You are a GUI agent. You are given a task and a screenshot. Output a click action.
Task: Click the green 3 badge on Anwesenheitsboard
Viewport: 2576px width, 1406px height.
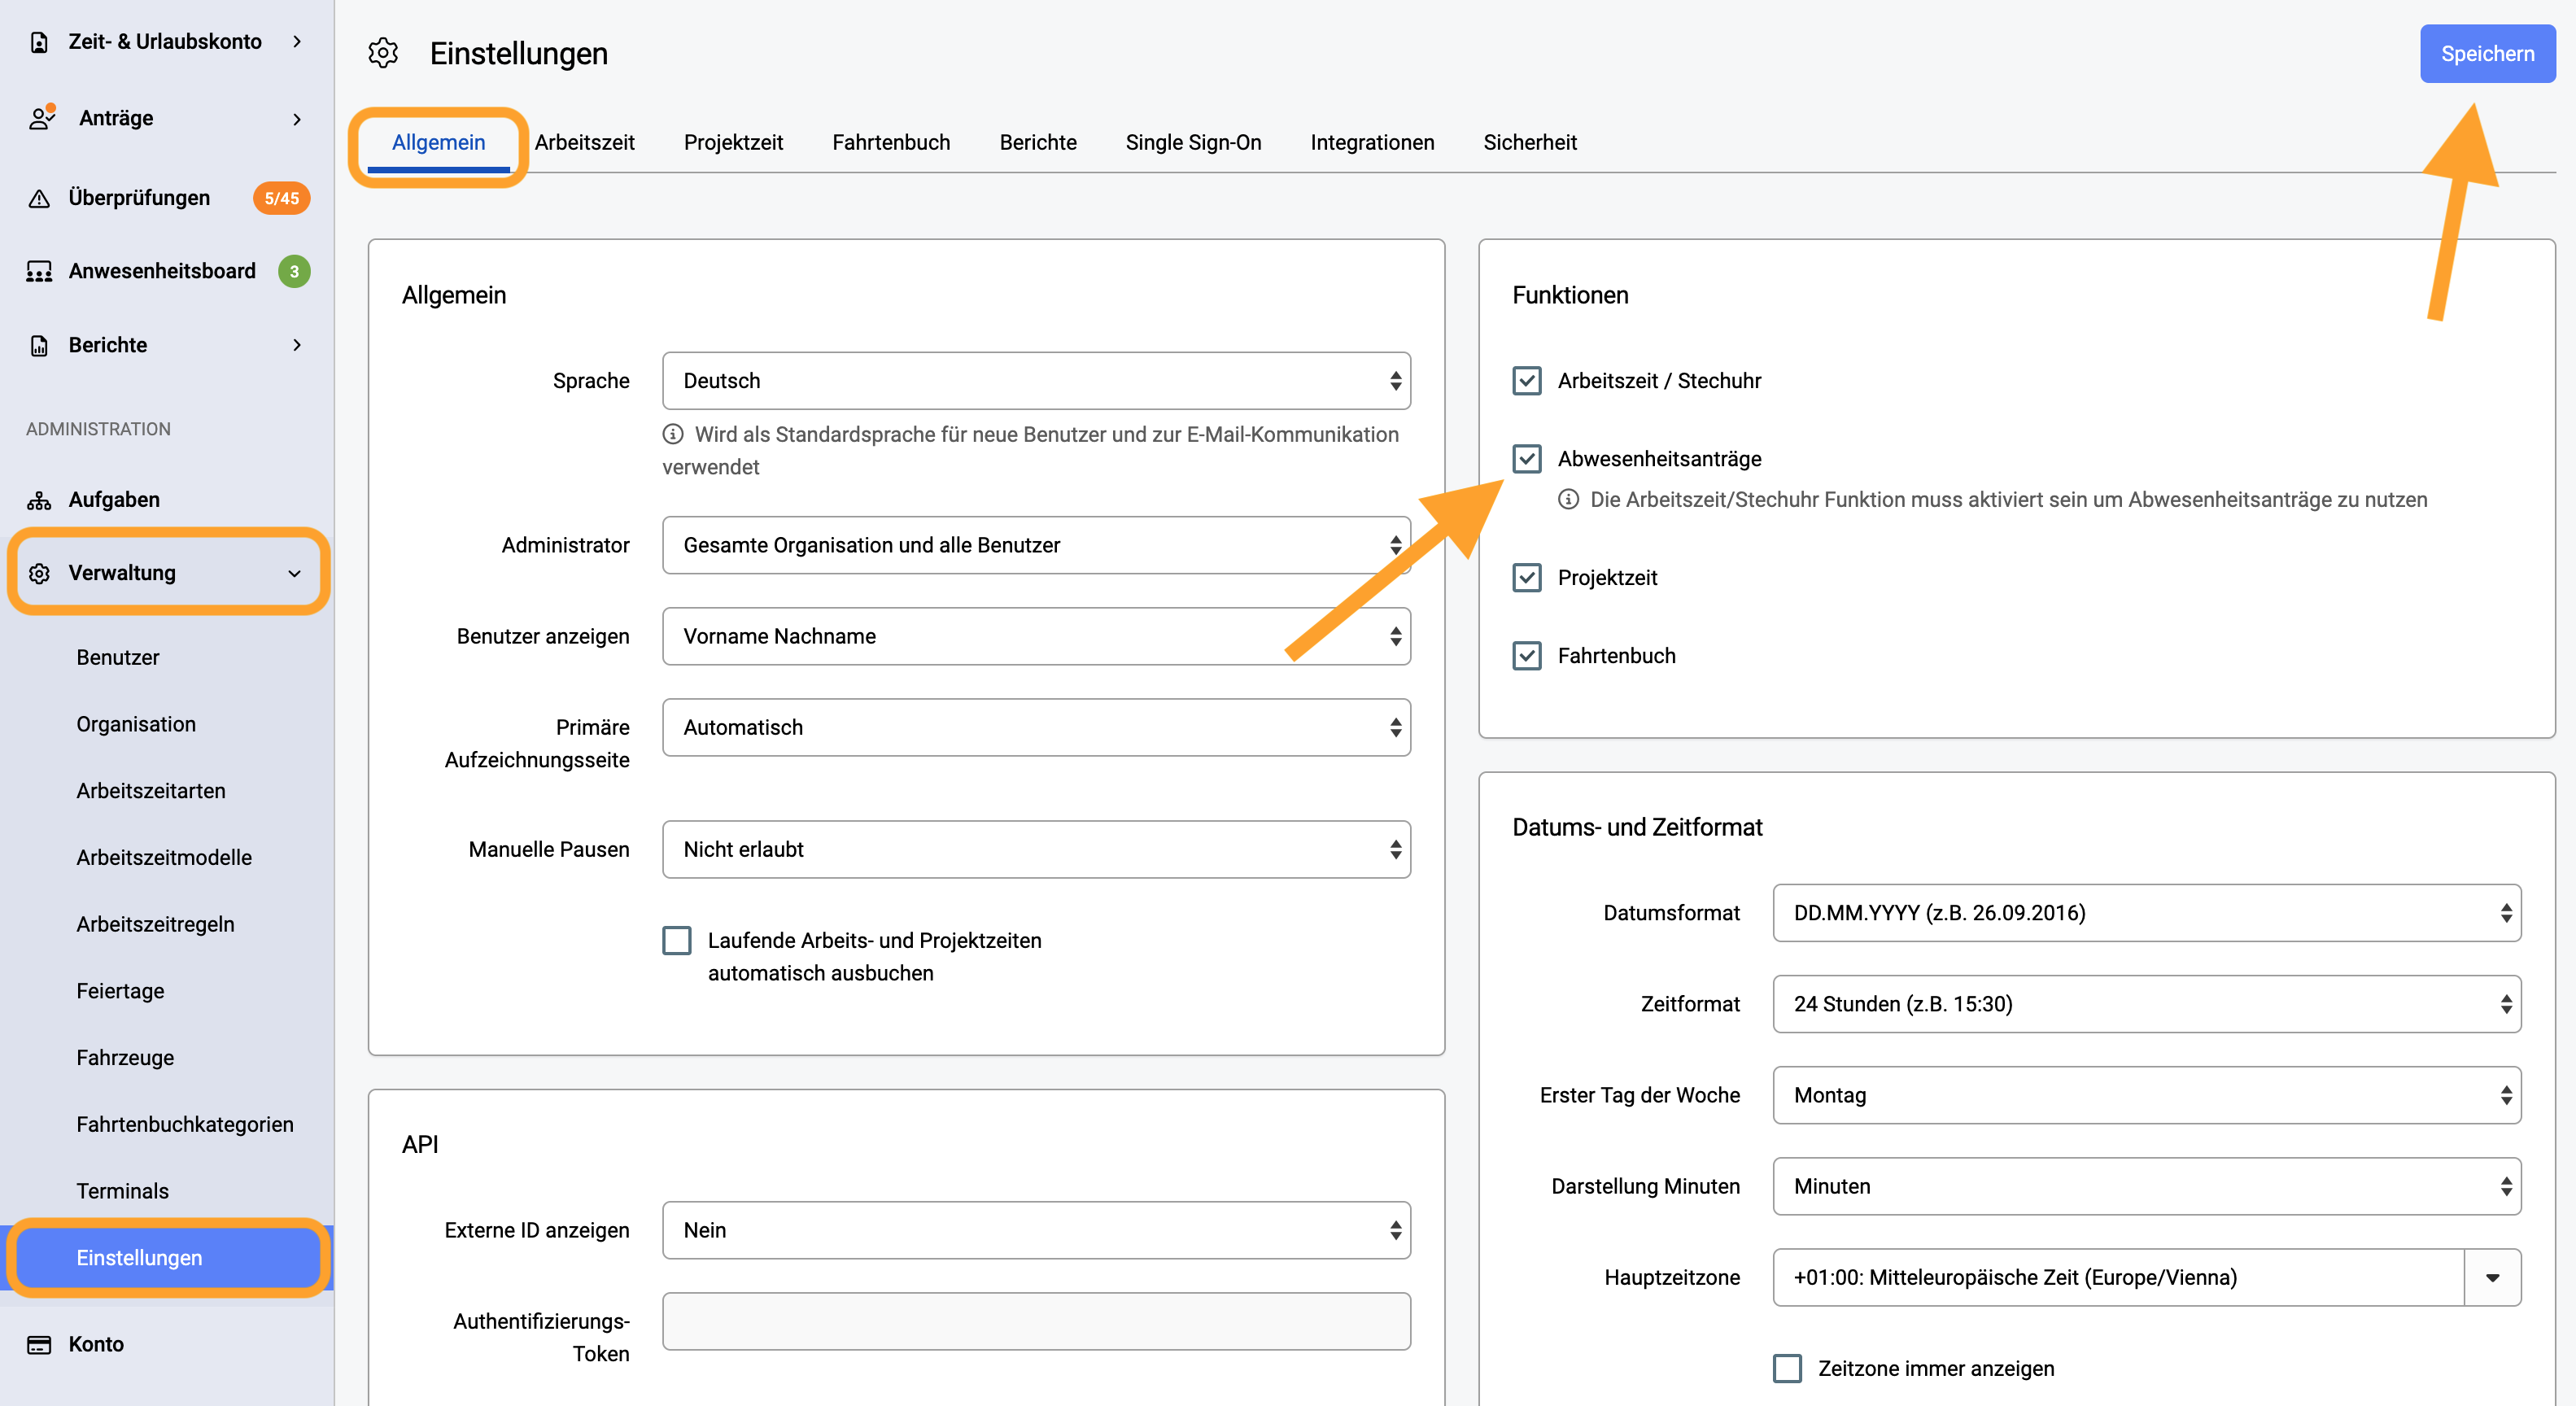(294, 271)
